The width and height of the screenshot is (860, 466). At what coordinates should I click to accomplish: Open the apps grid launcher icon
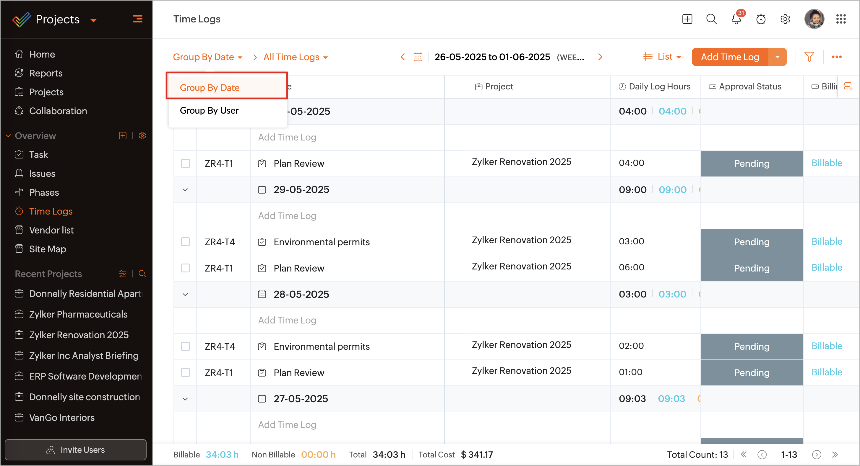click(x=840, y=19)
